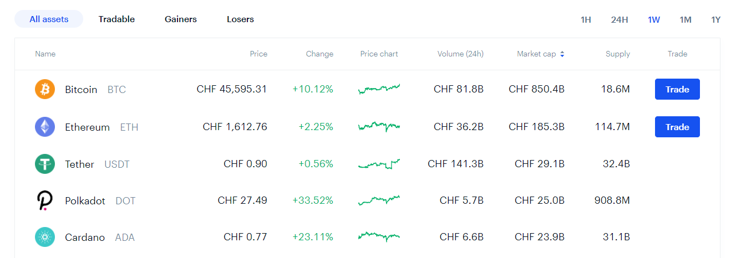The height and width of the screenshot is (258, 731).
Task: Sort by Market cap arrow icon
Action: (x=562, y=54)
